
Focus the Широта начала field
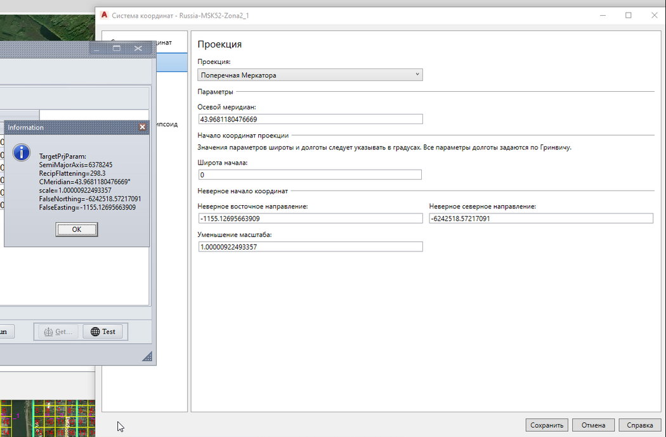click(310, 175)
